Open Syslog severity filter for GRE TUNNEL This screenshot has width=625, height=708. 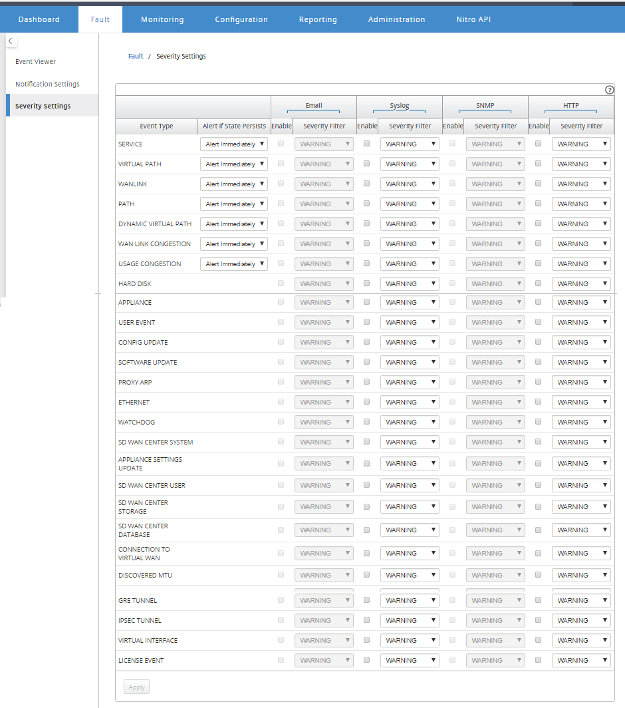pos(410,600)
